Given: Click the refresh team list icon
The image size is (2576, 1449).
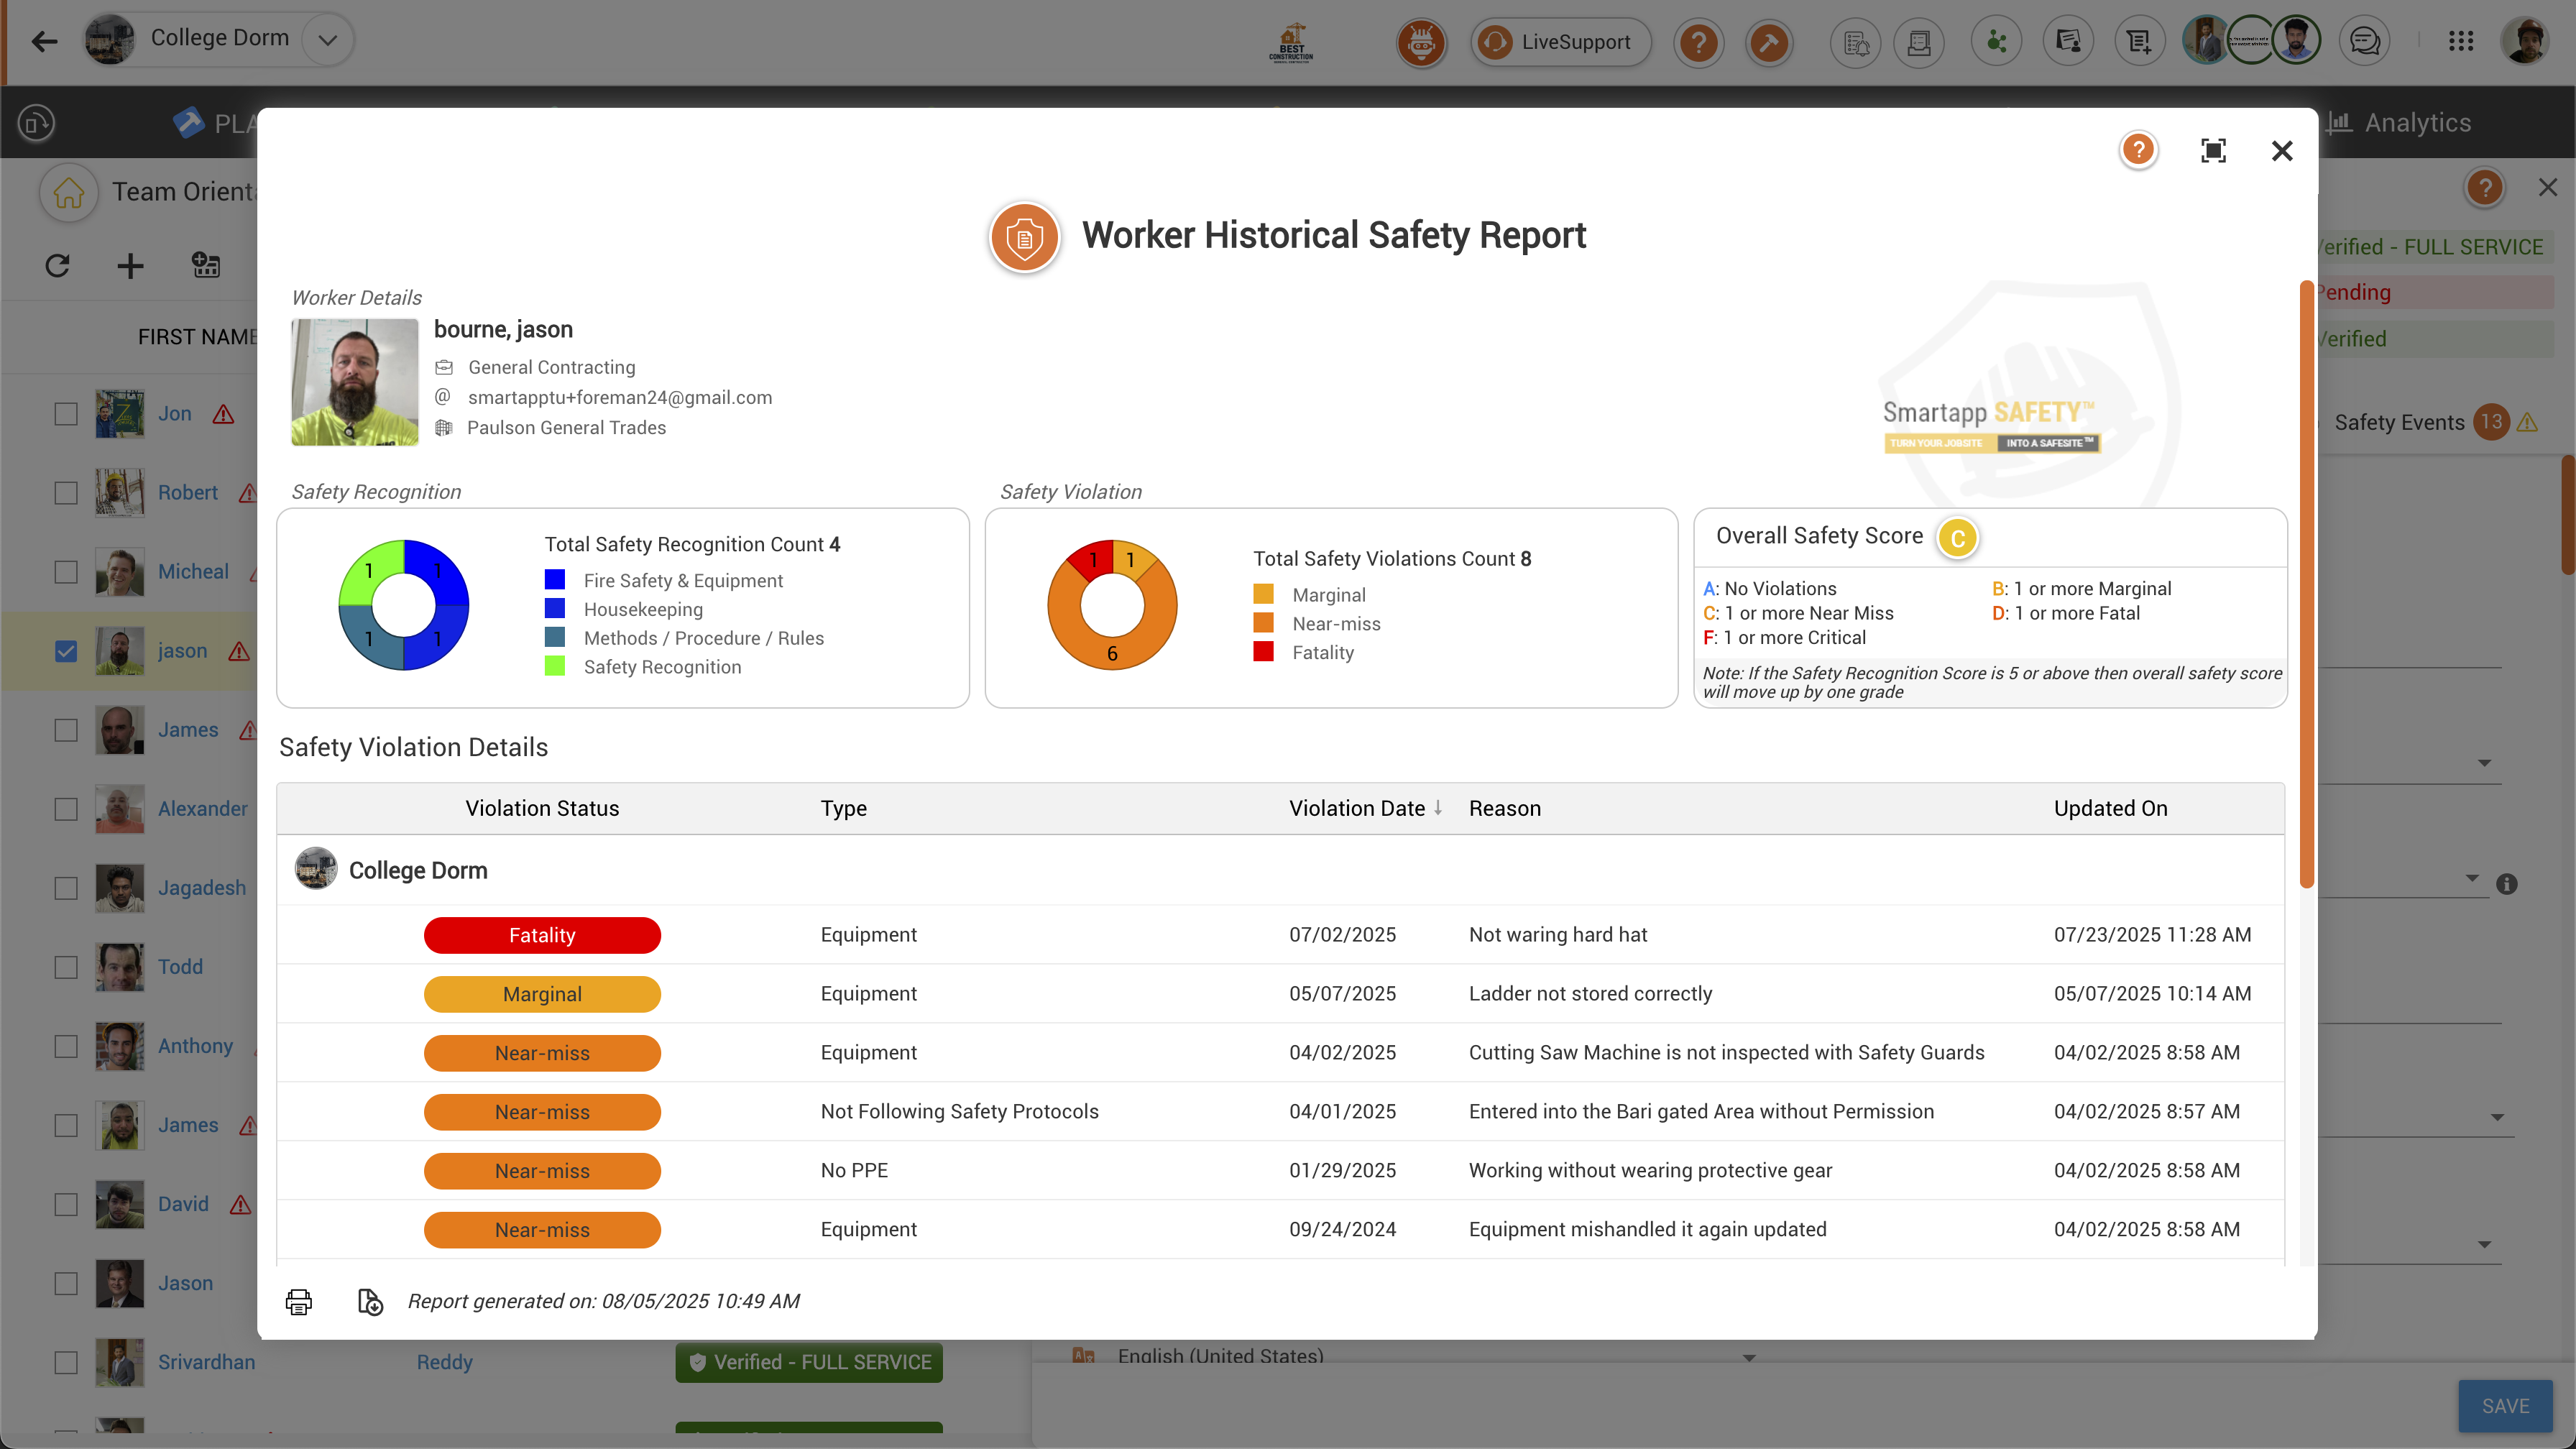Looking at the screenshot, I should [58, 266].
